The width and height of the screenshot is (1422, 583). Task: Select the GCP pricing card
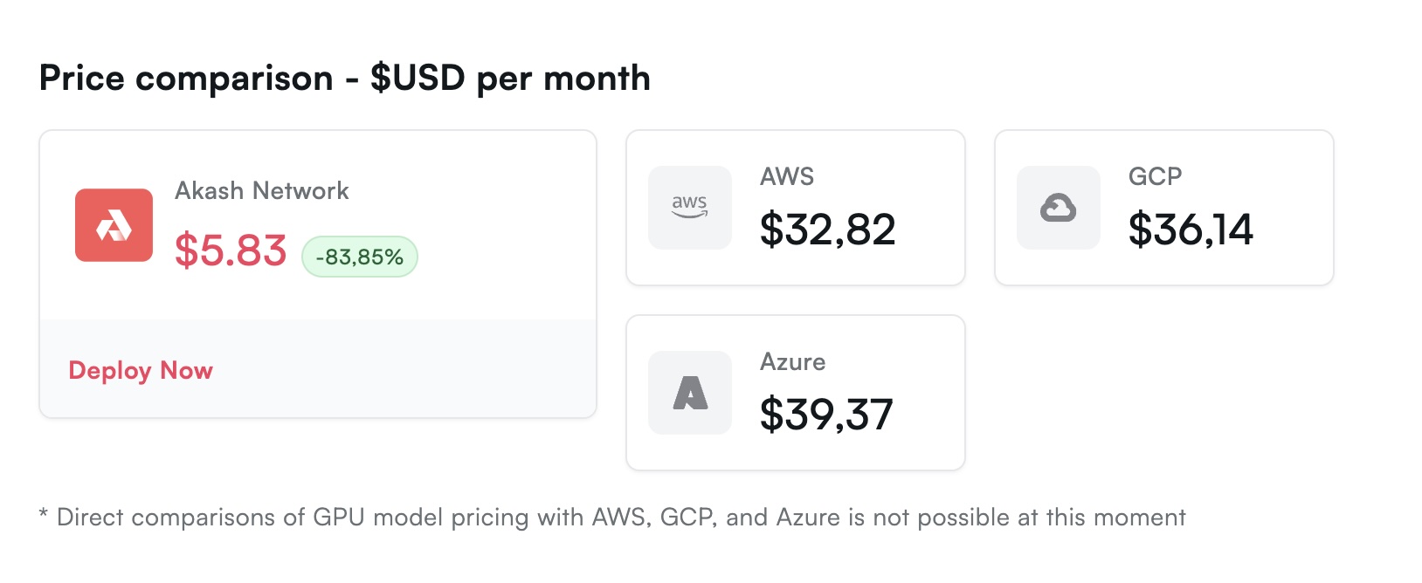point(1164,208)
